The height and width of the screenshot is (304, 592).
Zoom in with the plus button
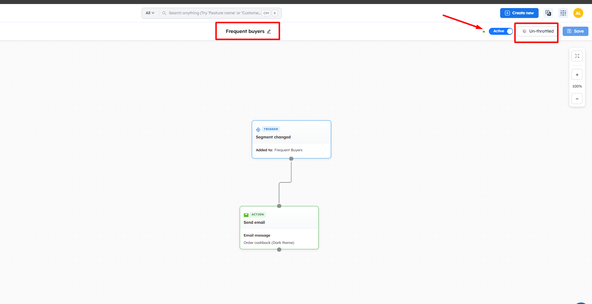click(577, 75)
